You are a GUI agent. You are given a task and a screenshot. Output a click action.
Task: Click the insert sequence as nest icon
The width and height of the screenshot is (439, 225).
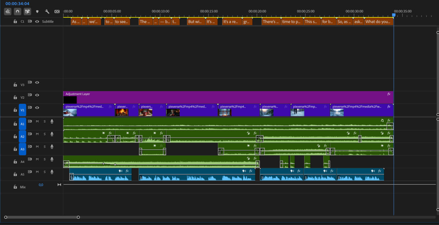point(8,11)
